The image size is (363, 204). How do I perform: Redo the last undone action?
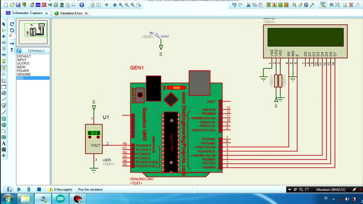pyautogui.click(x=240, y=5)
